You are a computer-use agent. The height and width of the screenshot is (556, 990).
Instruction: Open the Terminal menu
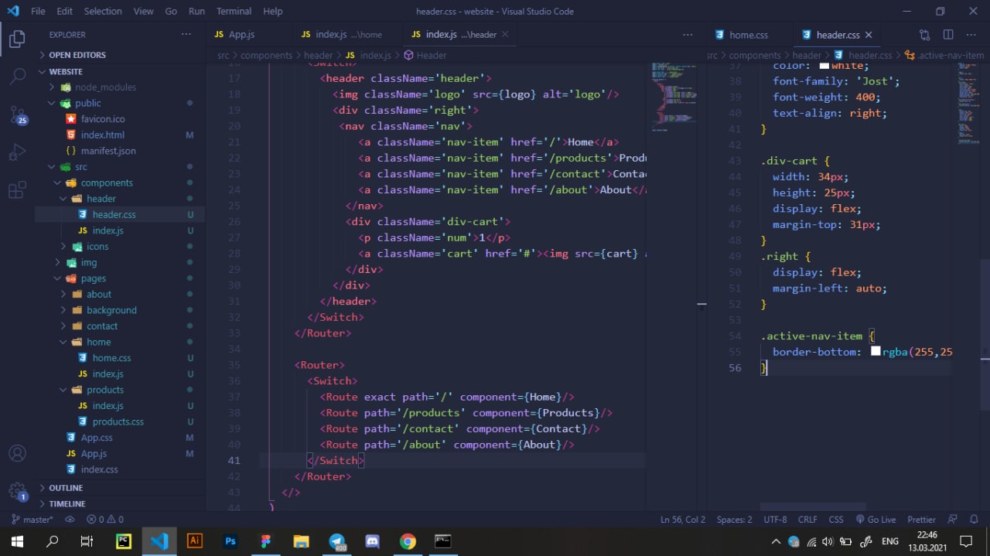click(x=234, y=12)
